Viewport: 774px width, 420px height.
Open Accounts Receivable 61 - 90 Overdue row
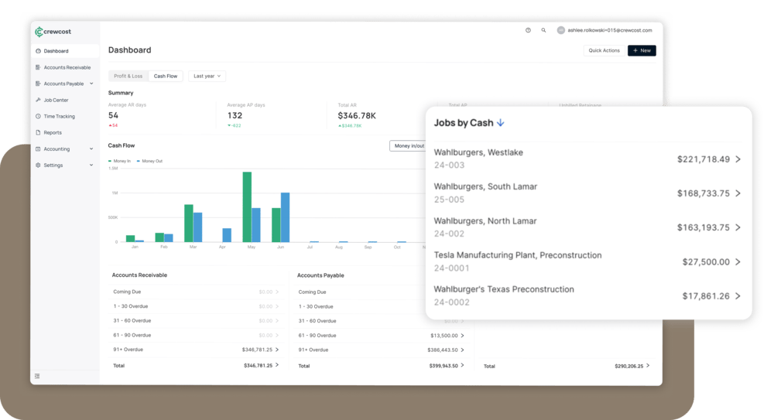click(x=196, y=335)
